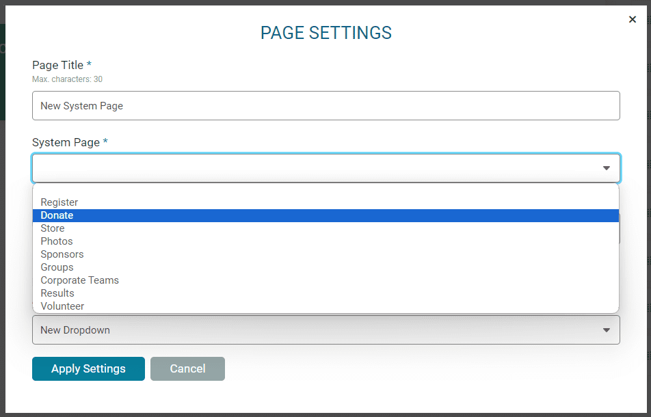Expand the arrow on New Dropdown field

pos(606,330)
